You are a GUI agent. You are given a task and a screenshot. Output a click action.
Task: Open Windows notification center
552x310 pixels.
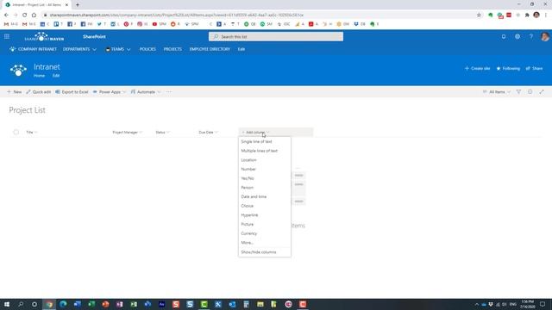tap(543, 304)
